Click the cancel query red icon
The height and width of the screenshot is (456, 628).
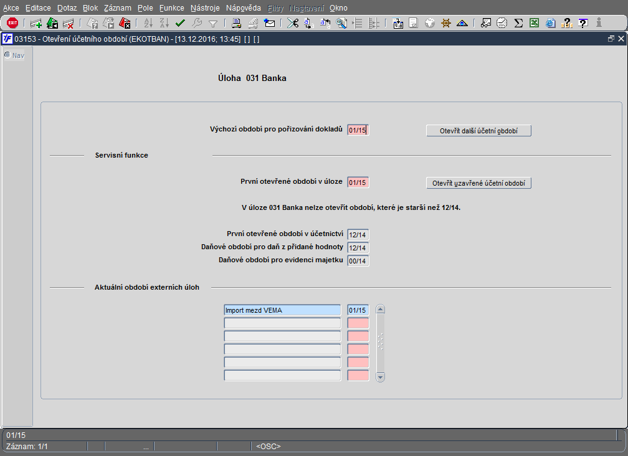pos(125,23)
